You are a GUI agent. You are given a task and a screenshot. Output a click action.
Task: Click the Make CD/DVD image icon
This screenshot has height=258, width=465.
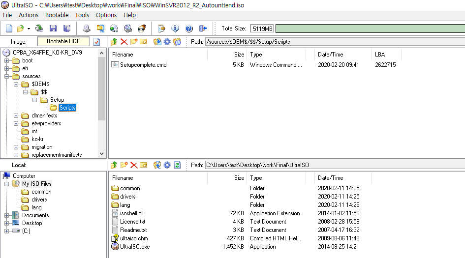(x=87, y=29)
